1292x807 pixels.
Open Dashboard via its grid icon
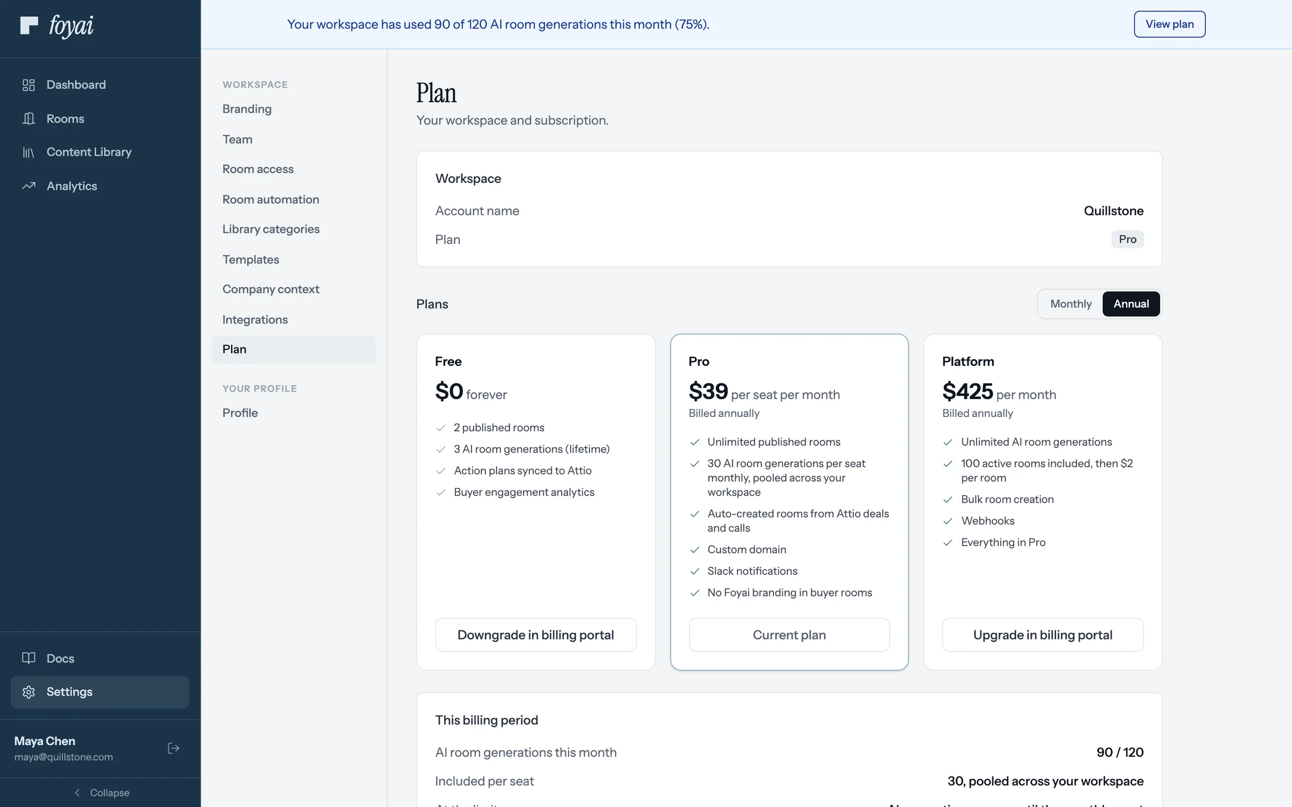29,85
